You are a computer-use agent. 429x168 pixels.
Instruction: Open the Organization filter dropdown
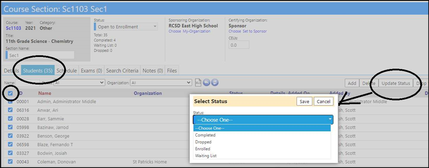161,82
